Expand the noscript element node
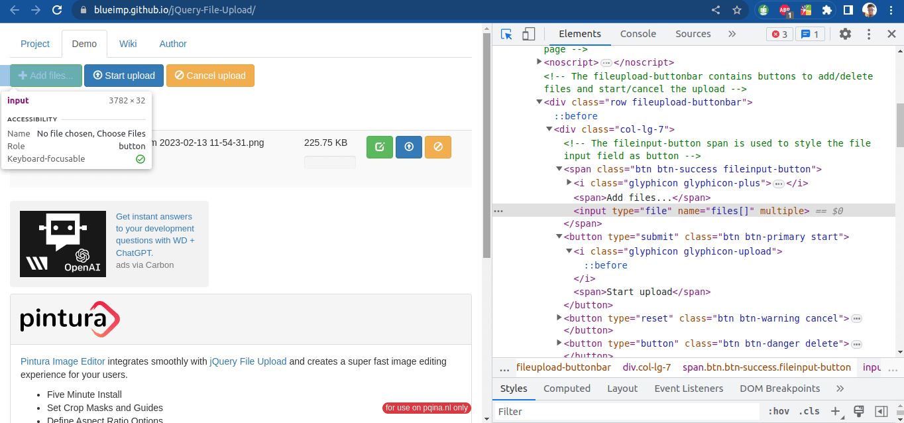904x423 pixels. [x=539, y=62]
